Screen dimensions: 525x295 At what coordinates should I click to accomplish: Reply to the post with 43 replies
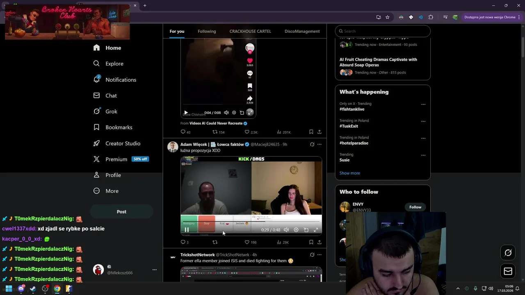[x=183, y=132]
